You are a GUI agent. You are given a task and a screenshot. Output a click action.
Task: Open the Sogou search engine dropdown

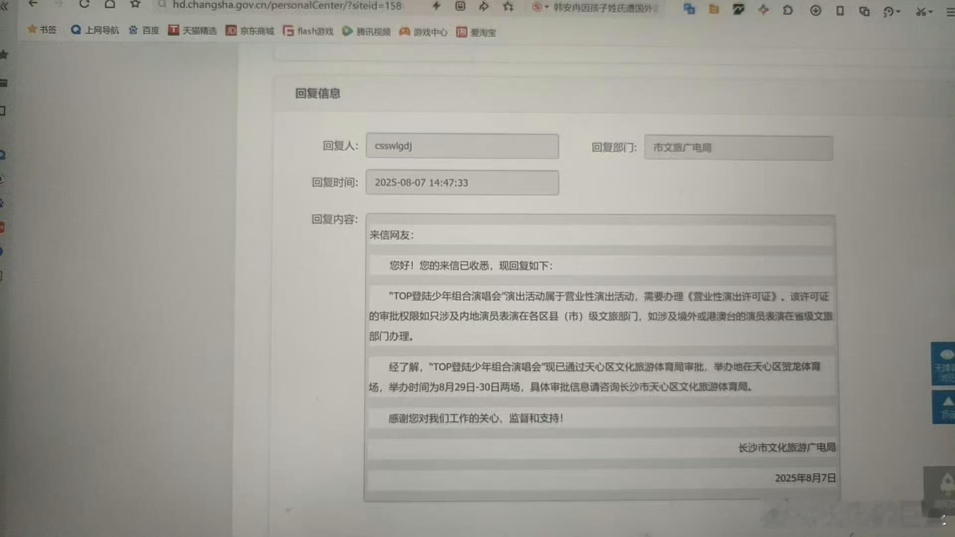pyautogui.click(x=540, y=7)
